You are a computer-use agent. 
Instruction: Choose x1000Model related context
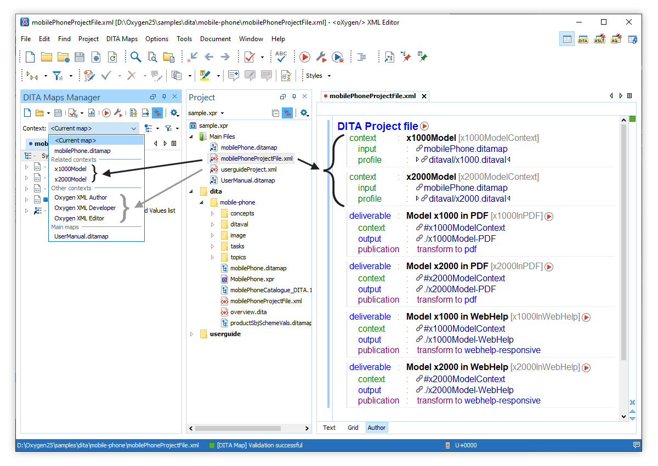(x=70, y=169)
